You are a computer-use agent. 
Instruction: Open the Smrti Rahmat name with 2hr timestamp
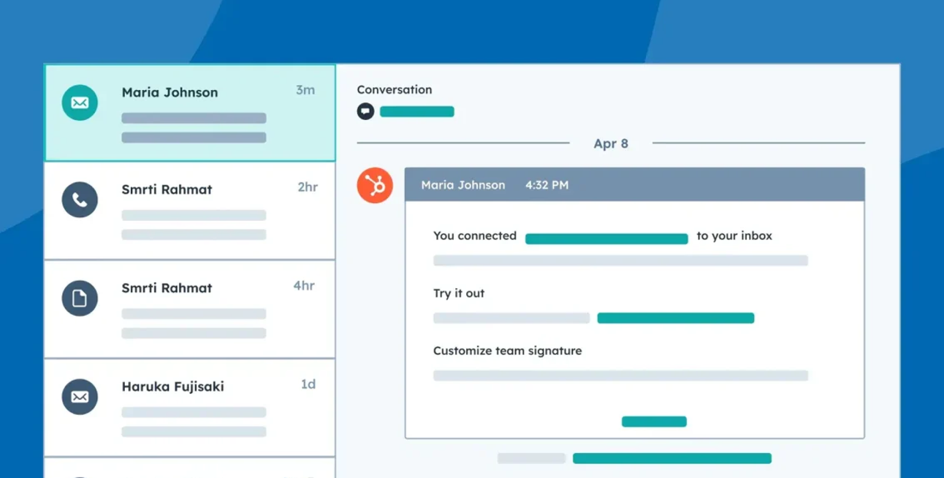[167, 190]
